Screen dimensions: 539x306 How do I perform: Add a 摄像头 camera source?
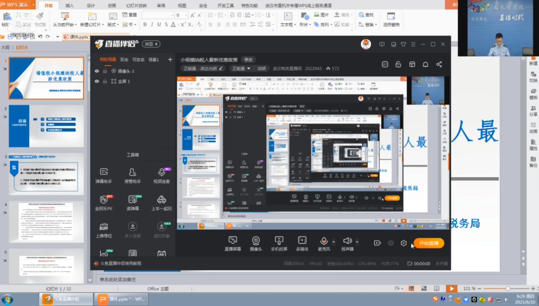coord(256,243)
